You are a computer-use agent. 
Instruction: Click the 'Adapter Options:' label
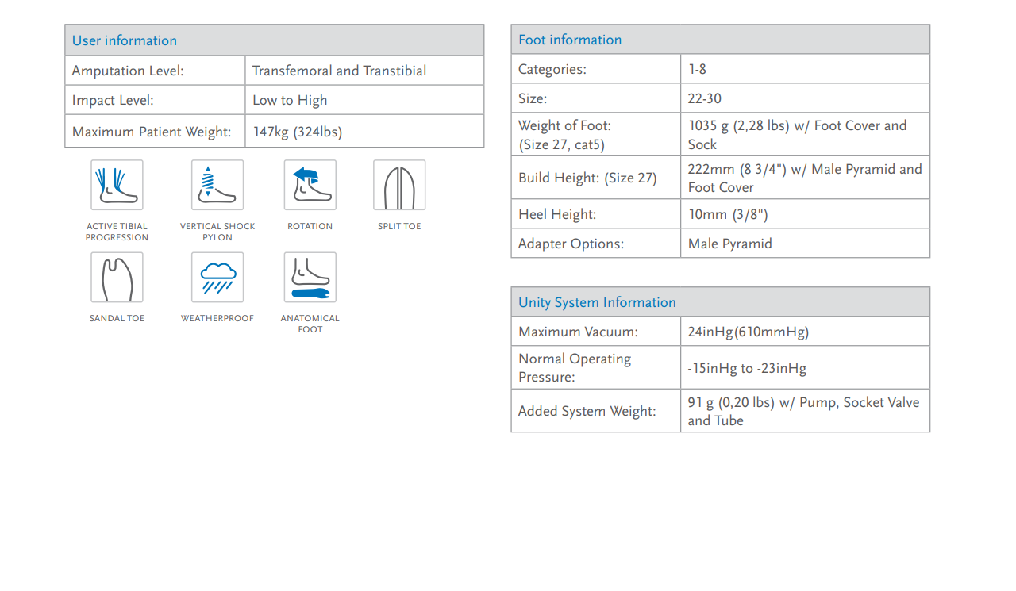click(x=571, y=244)
